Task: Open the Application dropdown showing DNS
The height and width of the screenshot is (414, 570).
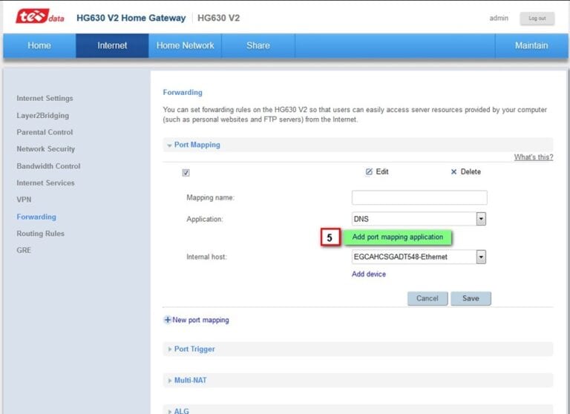Action: click(480, 219)
